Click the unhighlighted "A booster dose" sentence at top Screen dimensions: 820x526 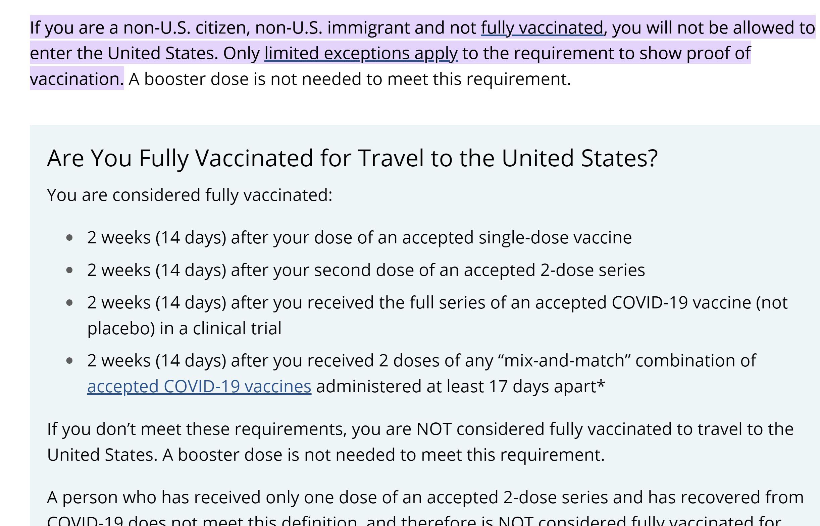(x=349, y=79)
